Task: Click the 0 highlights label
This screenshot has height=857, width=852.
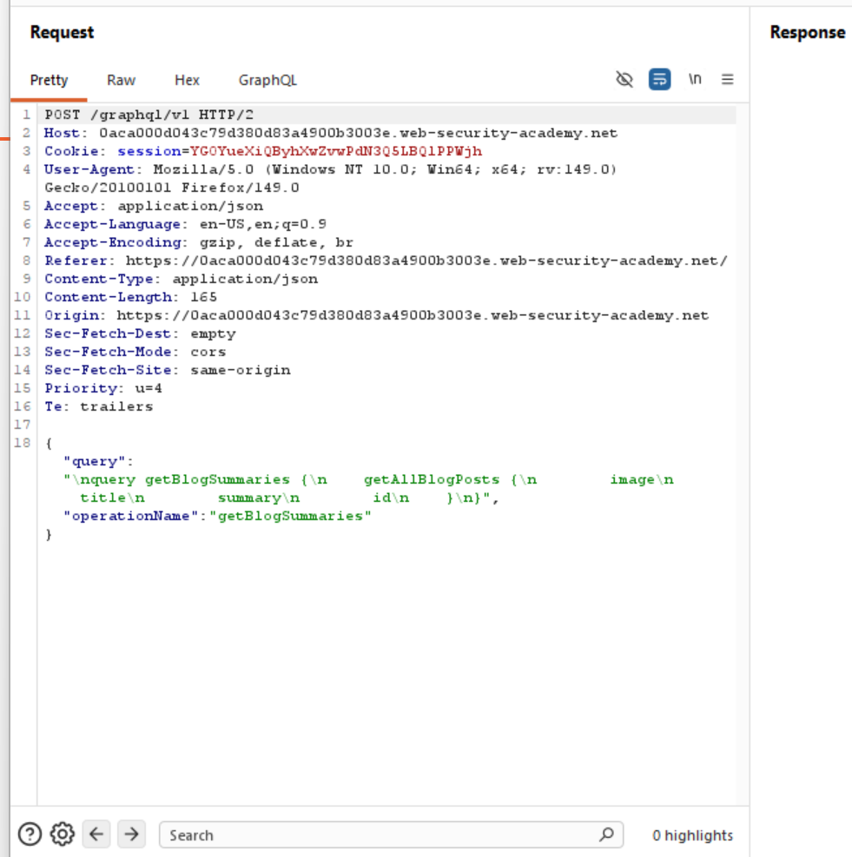Action: 692,835
